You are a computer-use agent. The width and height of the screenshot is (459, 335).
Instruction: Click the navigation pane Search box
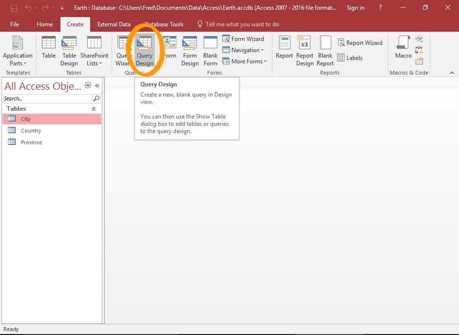tap(47, 99)
